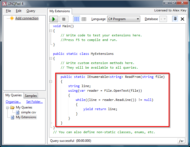Click the 'while((line = reader.ReadLine()) != null)' line
190x147 pixels.
[x=114, y=100]
